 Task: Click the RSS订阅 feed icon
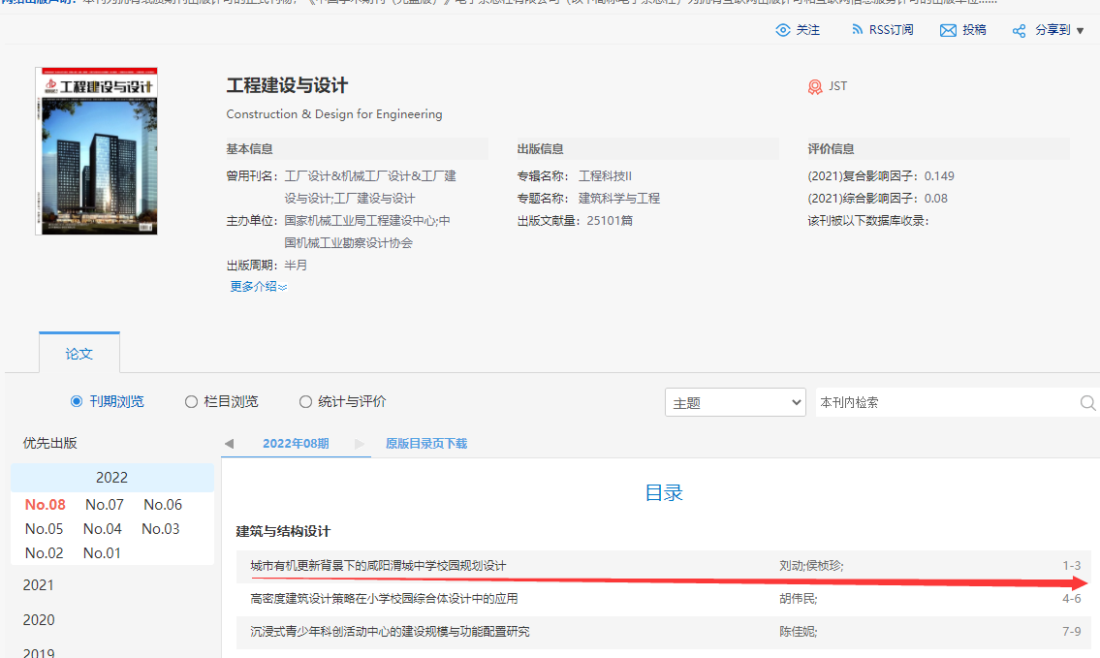(857, 30)
